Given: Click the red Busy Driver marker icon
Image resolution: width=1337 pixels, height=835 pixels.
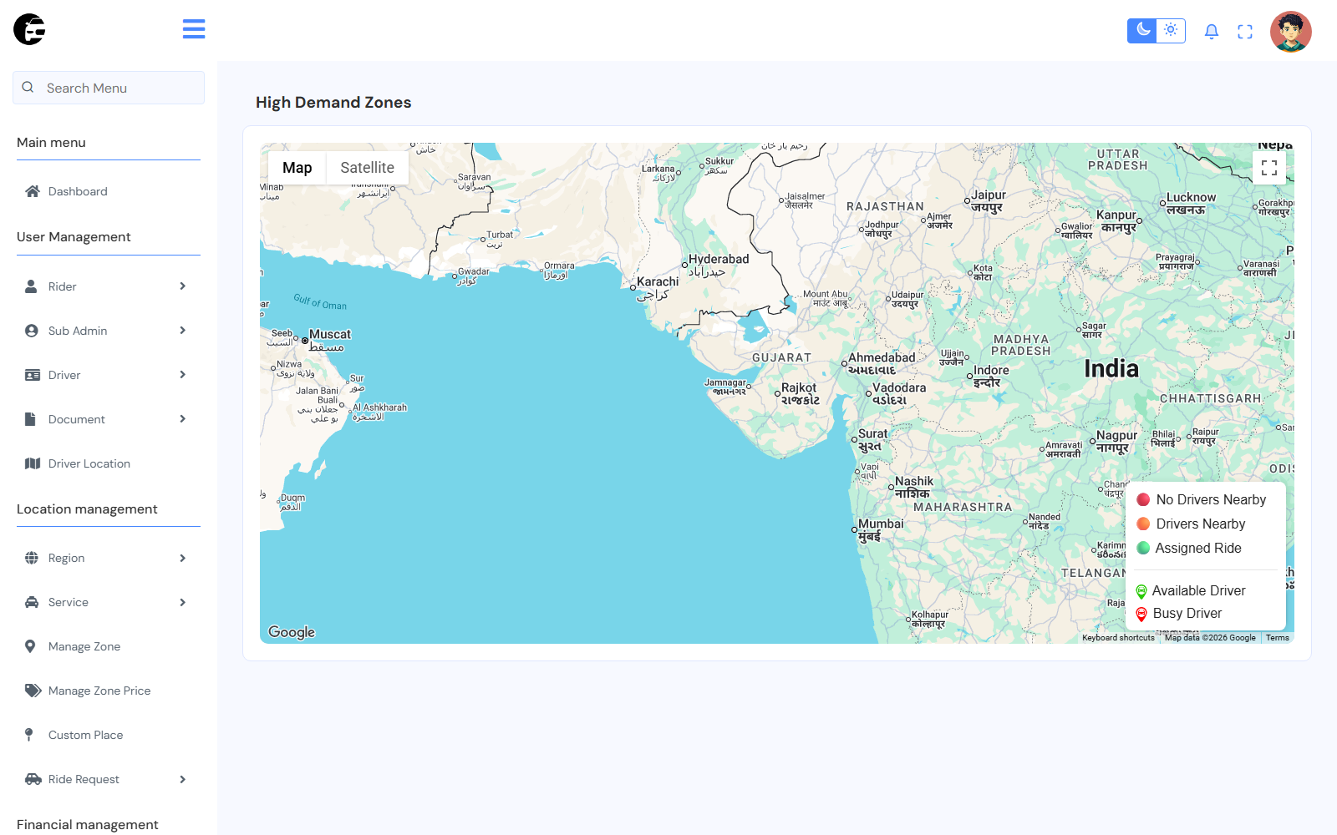Looking at the screenshot, I should point(1141,614).
